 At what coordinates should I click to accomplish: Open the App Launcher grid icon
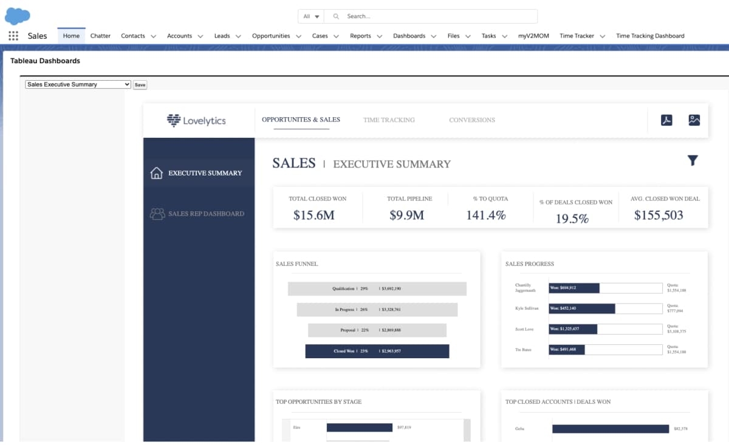(13, 36)
